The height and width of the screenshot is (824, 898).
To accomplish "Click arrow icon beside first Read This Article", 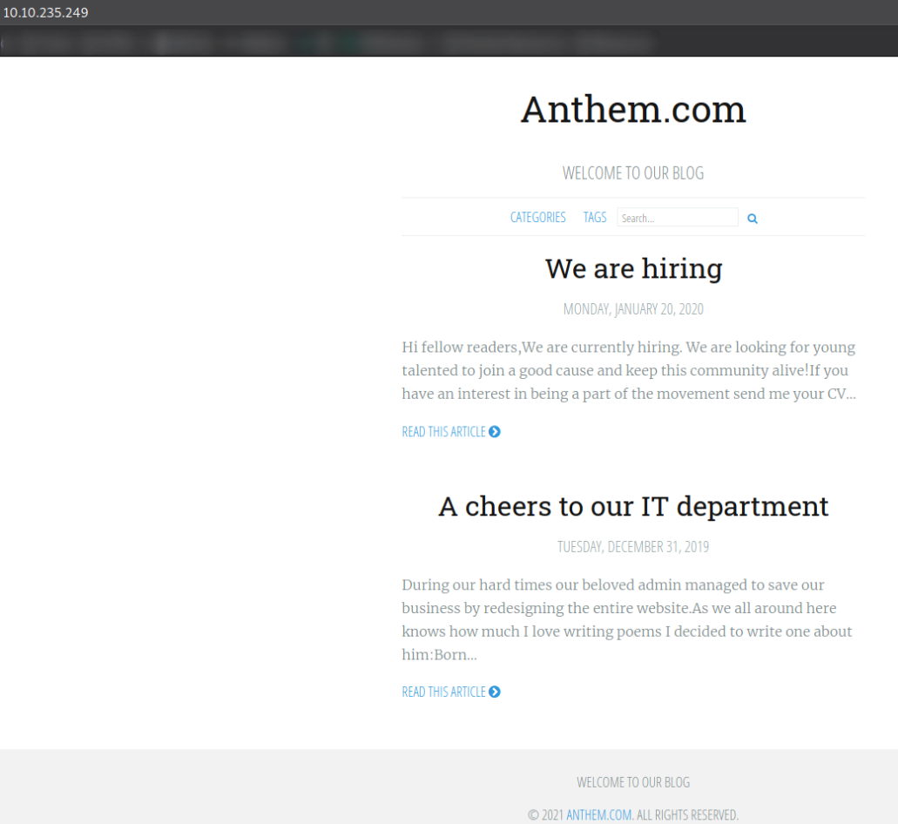I will [495, 432].
